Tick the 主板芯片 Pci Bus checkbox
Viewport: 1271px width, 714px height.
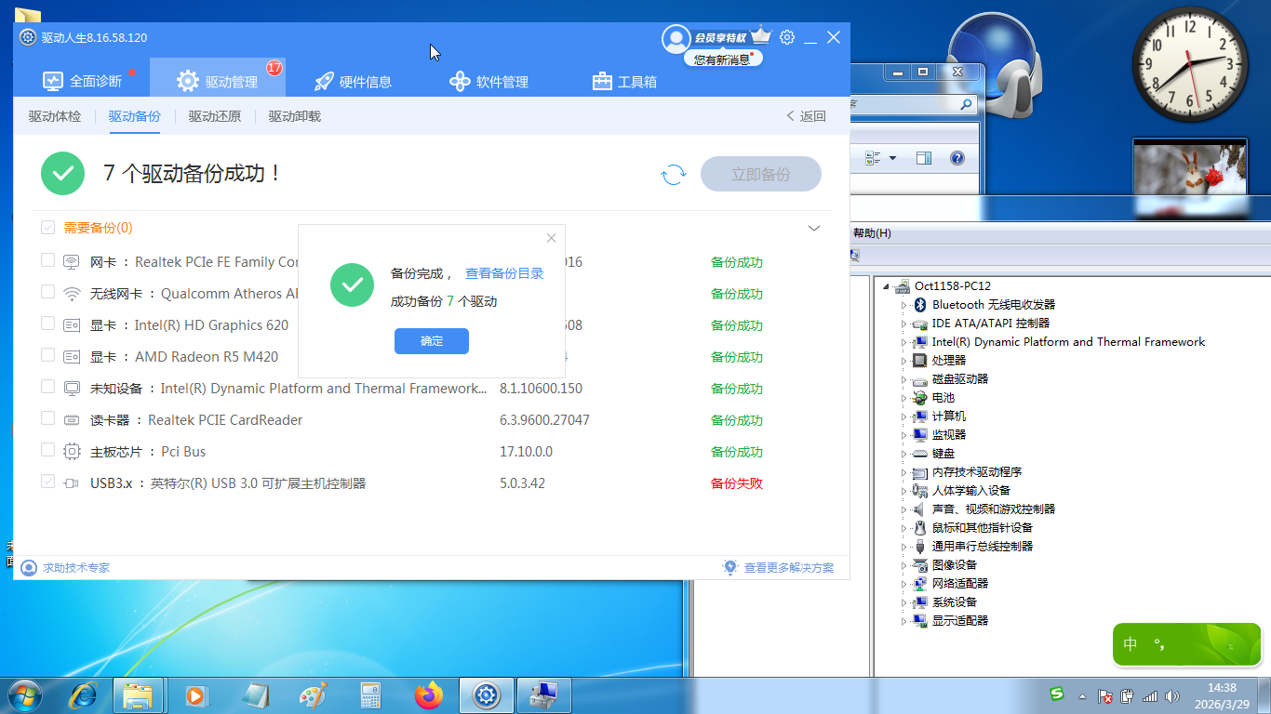click(x=47, y=451)
